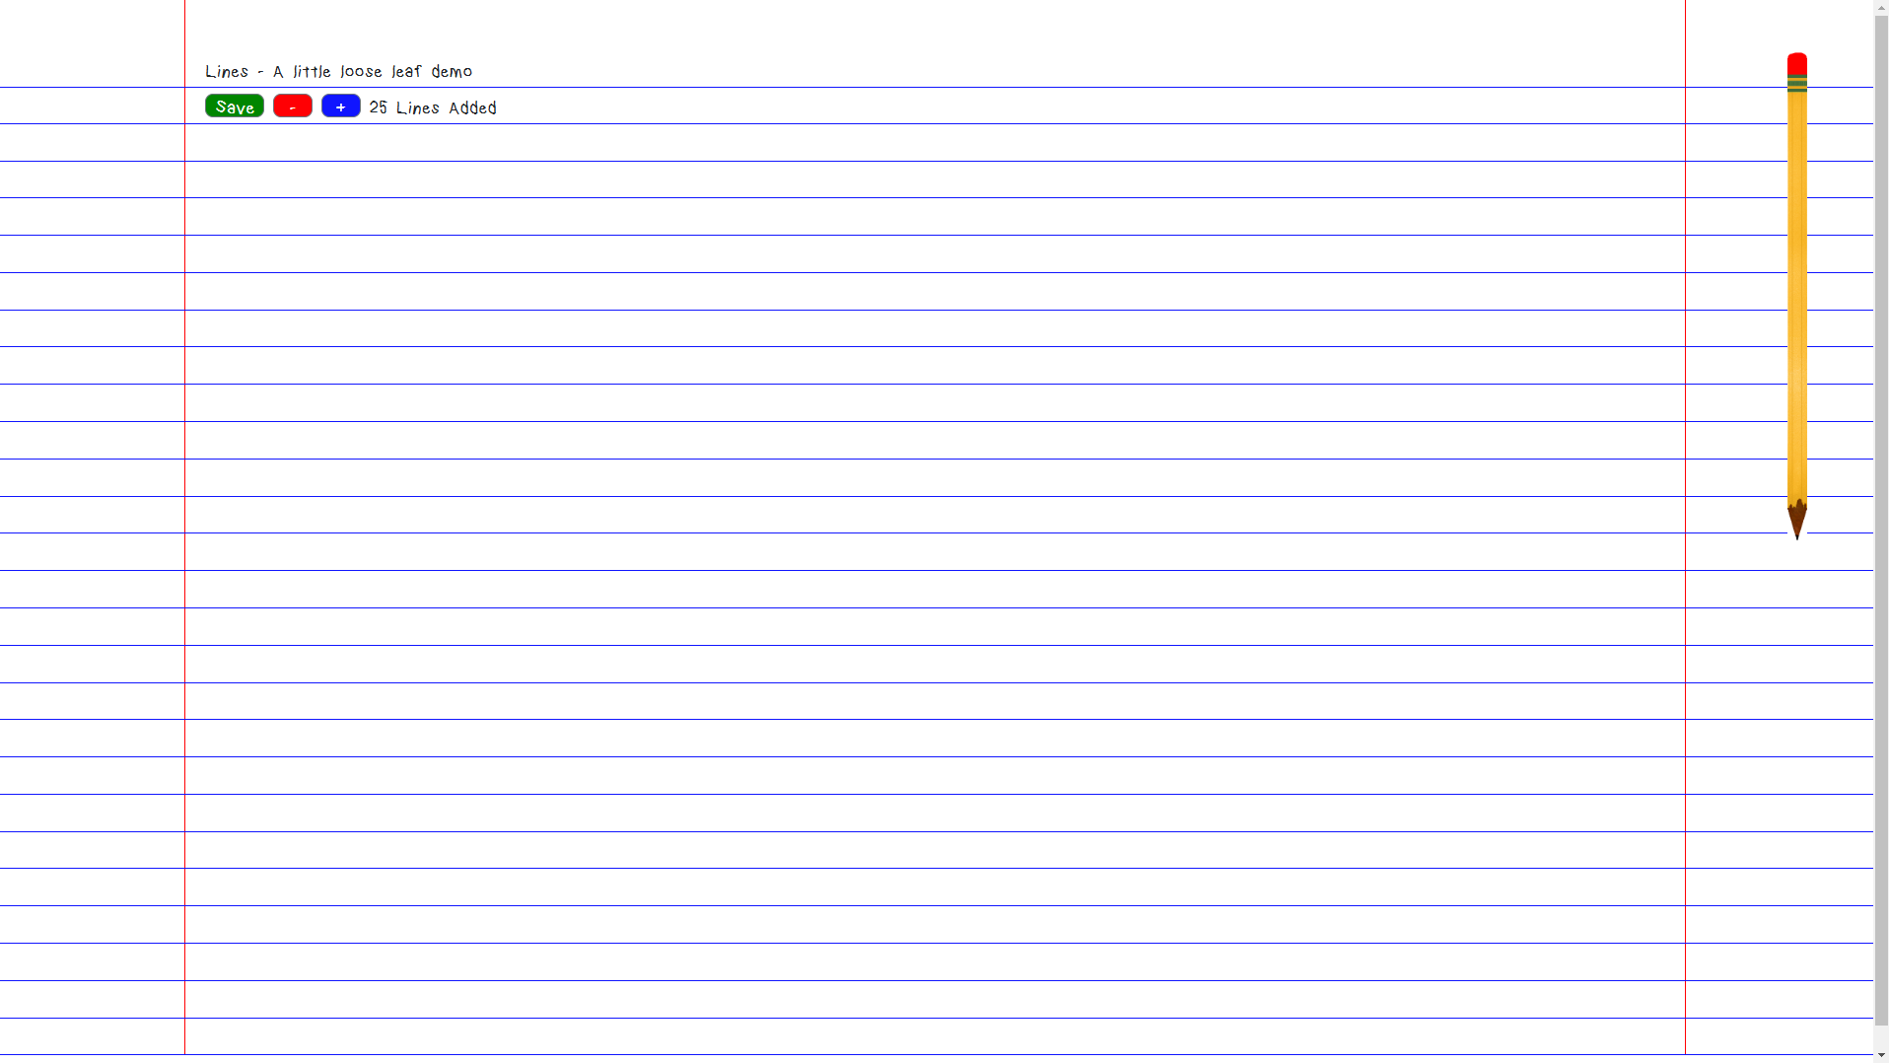Viewport: 1889px width, 1063px height.
Task: Click the pencil's sharpened brown point
Action: pos(1796,523)
